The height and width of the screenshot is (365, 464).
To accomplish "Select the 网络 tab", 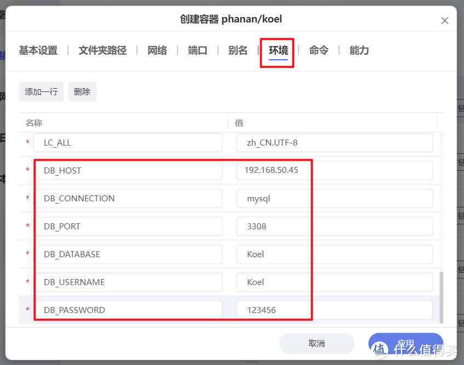I will (x=157, y=50).
